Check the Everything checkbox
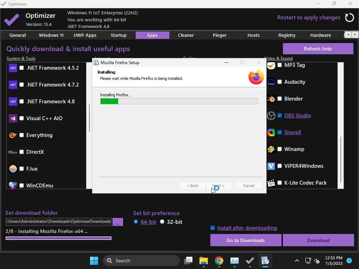Image resolution: width=359 pixels, height=269 pixels. coord(21,135)
